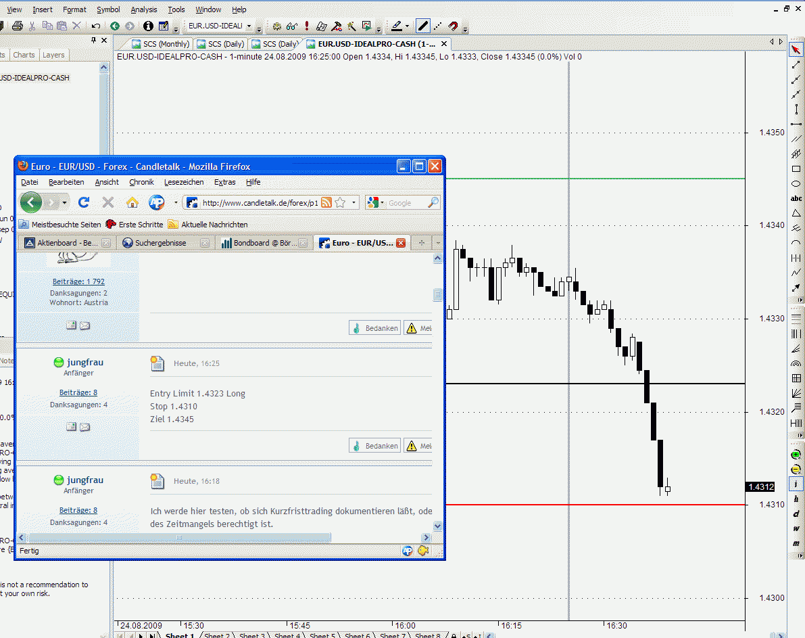Image resolution: width=805 pixels, height=638 pixels.
Task: Click the Firefox page vertical scrollbar thumb
Action: (x=437, y=294)
